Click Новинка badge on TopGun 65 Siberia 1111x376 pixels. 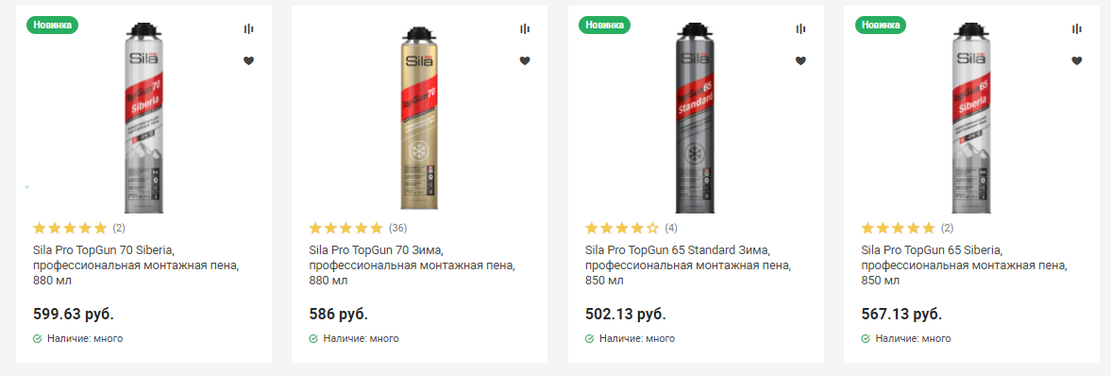coord(882,25)
